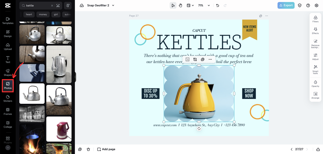This screenshot has width=323, height=154.
Task: Open the settings hexagon icon
Action: (x=316, y=5)
